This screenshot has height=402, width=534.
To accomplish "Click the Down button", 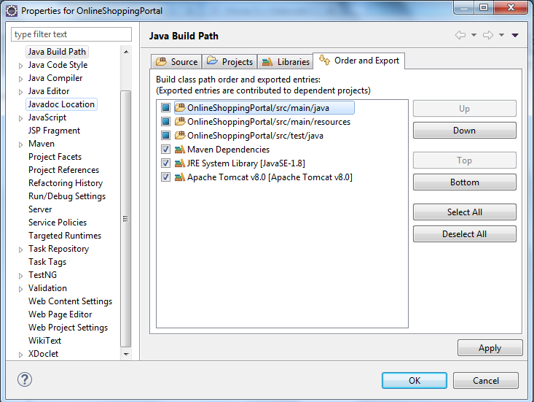I will [x=465, y=131].
